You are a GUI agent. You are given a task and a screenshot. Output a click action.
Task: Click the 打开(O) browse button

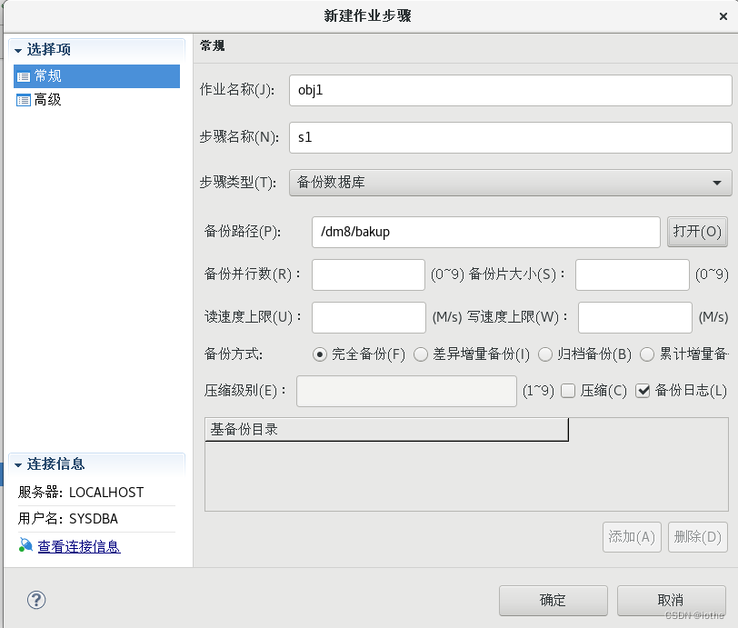[x=697, y=232]
